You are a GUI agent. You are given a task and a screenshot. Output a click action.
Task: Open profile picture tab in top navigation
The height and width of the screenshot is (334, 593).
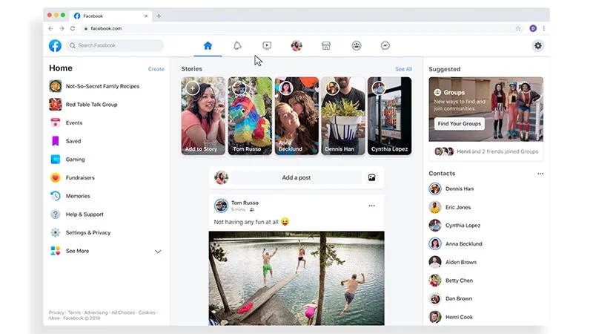(296, 46)
